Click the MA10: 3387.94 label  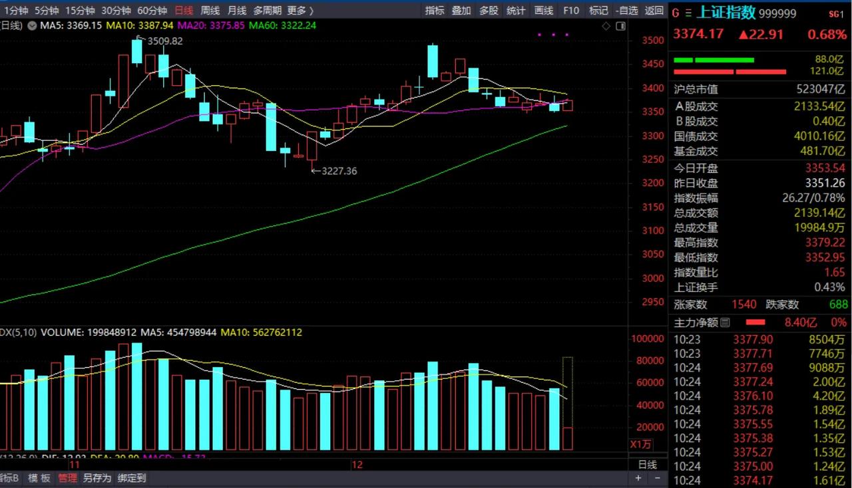point(139,25)
